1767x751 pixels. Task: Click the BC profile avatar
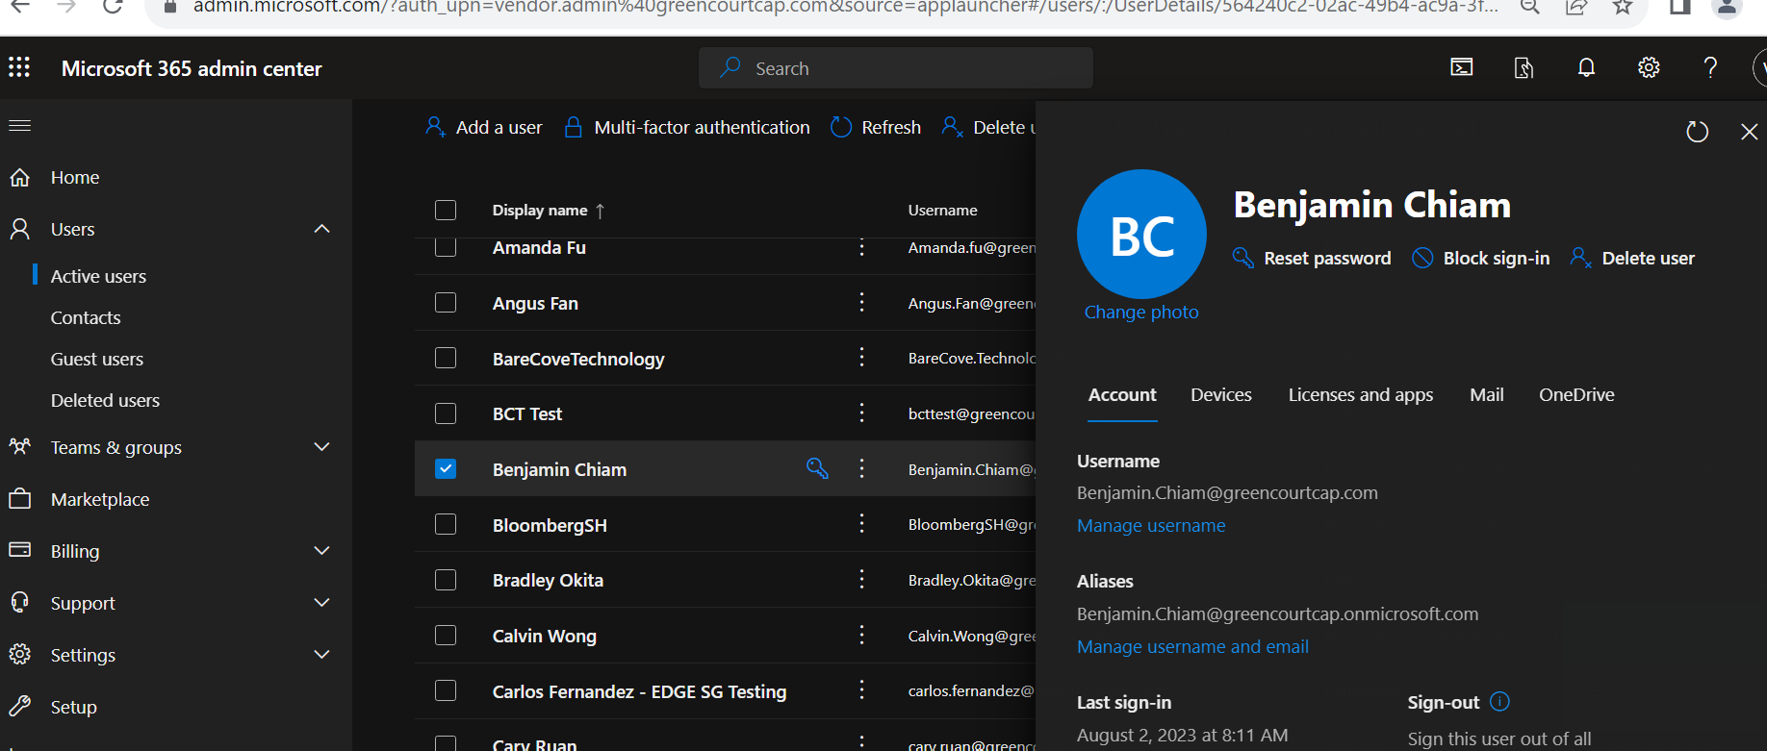1141,235
